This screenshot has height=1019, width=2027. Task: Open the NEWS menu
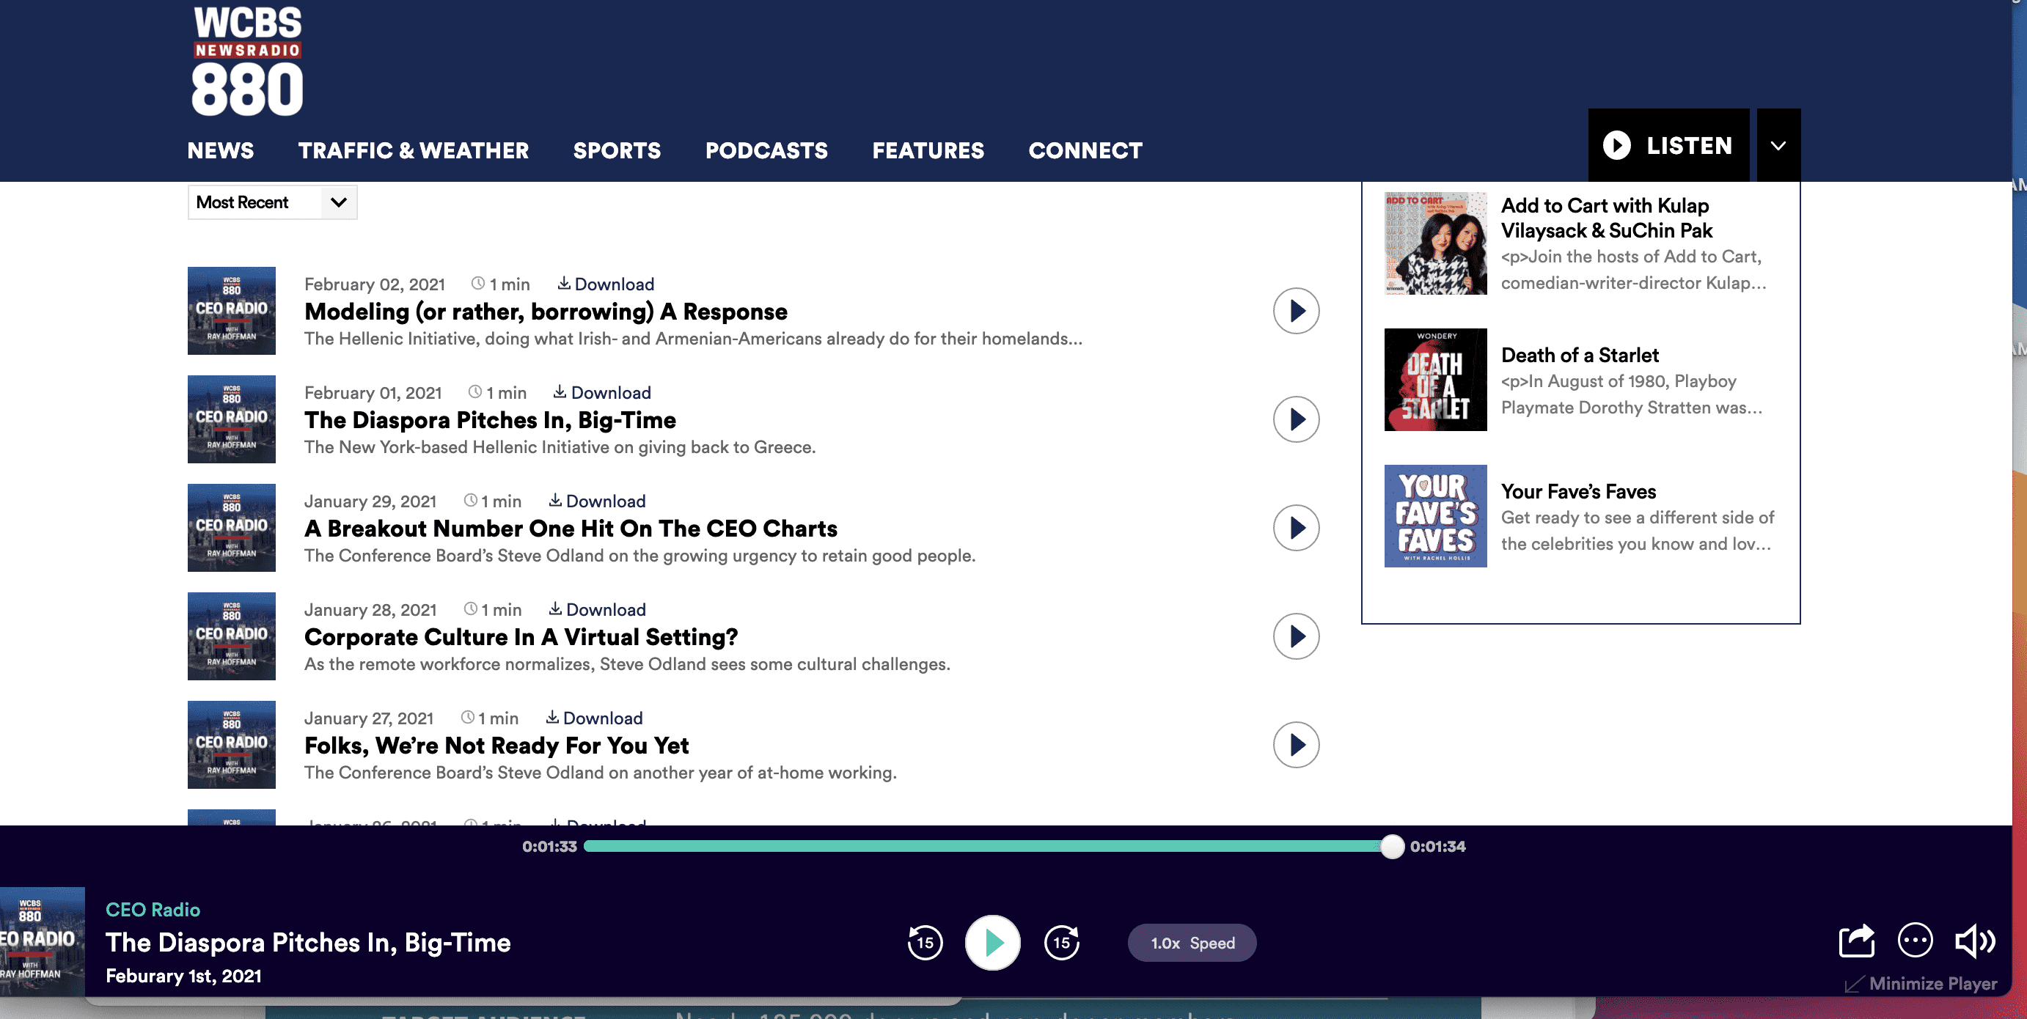220,150
